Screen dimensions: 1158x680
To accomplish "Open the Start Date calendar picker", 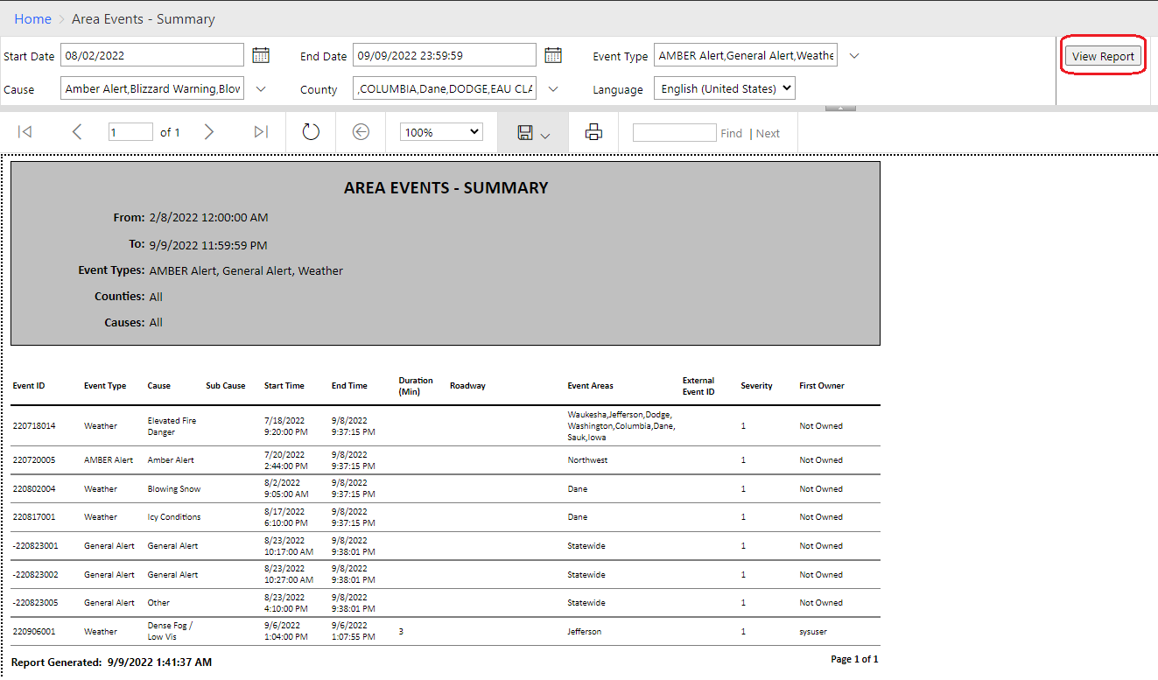I will point(261,55).
